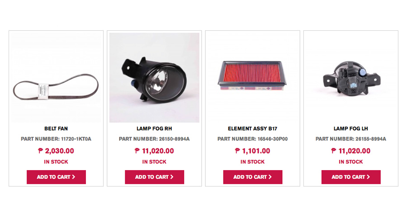Viewport: 407px width, 214px height.
Task: Open the Belt Fan product image
Action: 56,78
